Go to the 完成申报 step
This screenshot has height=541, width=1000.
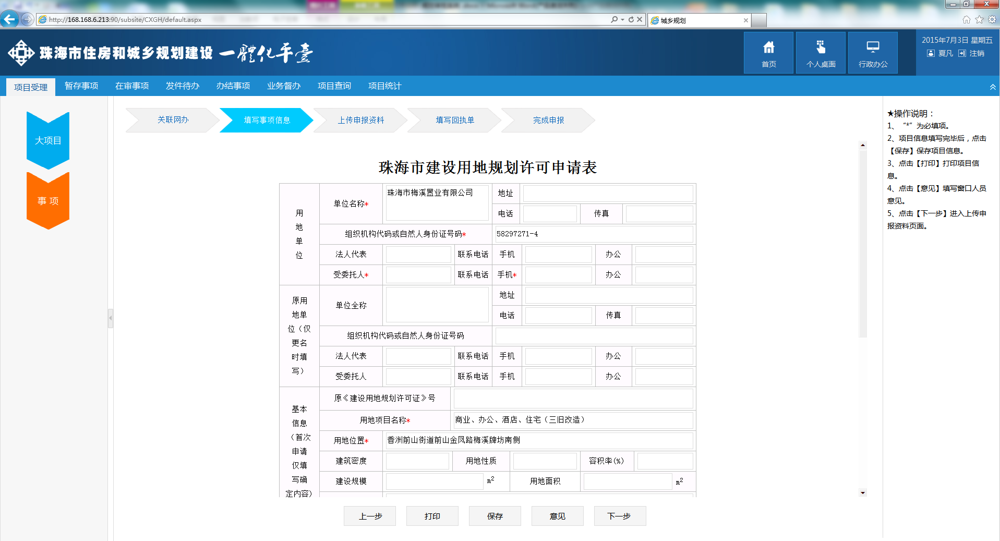(x=548, y=120)
